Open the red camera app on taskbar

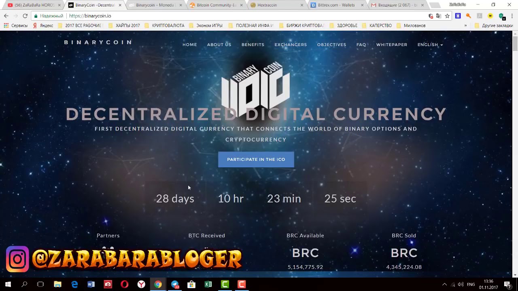pyautogui.click(x=108, y=284)
